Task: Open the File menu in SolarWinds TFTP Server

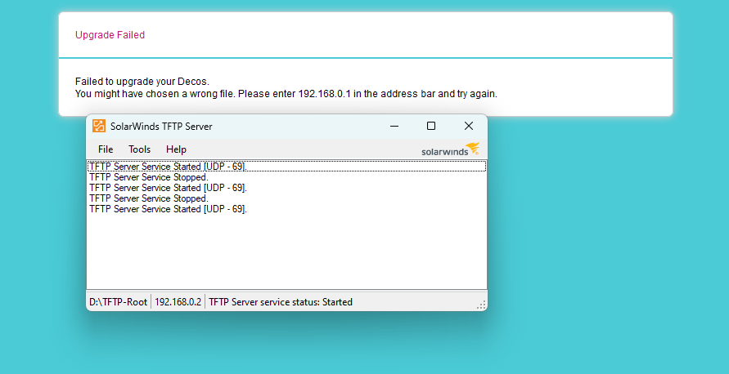Action: point(106,149)
